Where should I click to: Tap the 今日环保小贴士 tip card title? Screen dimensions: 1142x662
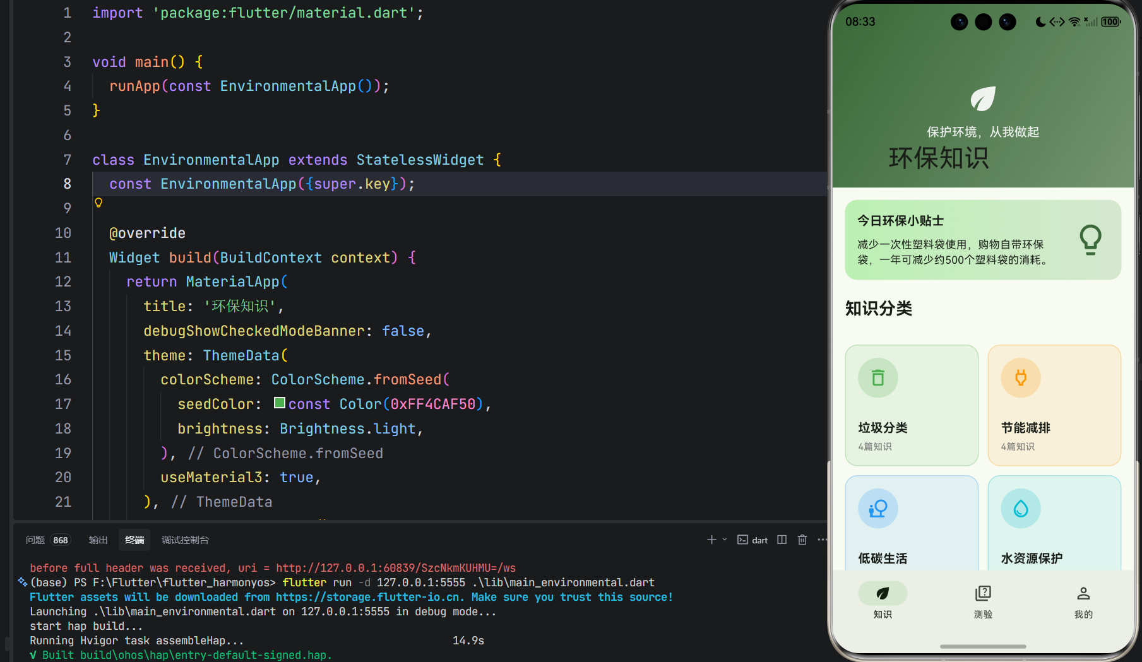900,221
